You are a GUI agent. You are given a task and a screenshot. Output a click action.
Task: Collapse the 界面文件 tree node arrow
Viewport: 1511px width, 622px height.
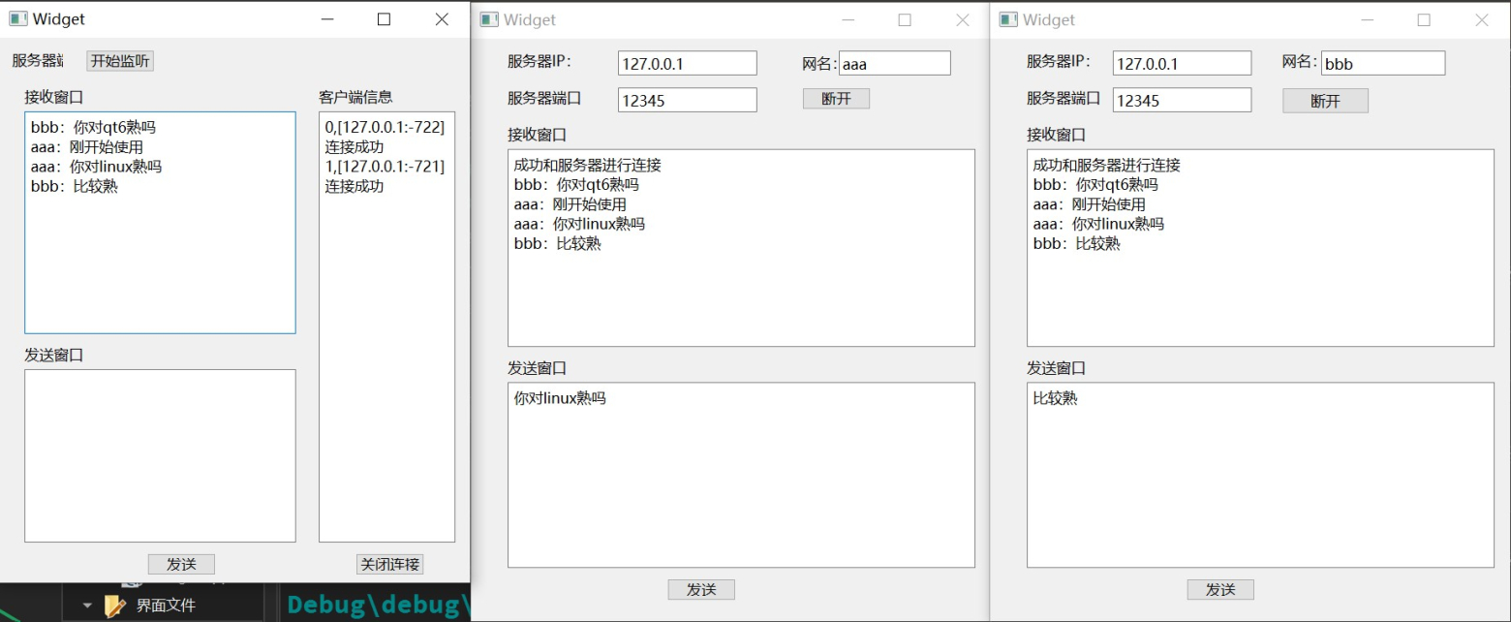point(87,606)
